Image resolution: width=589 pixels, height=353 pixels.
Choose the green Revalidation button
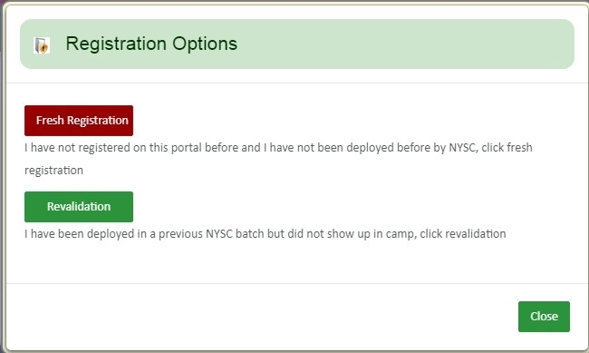pos(79,207)
